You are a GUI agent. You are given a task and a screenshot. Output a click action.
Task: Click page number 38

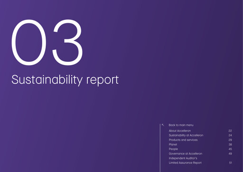point(230,144)
